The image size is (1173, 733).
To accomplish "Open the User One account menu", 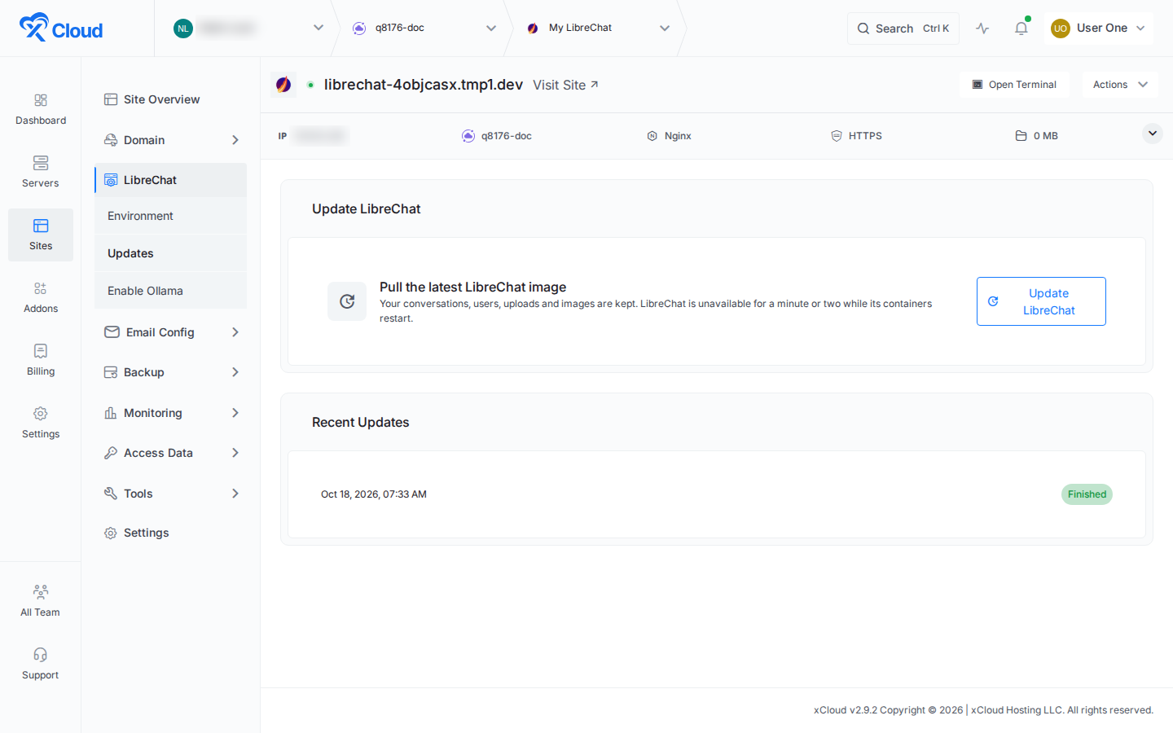I will point(1099,29).
